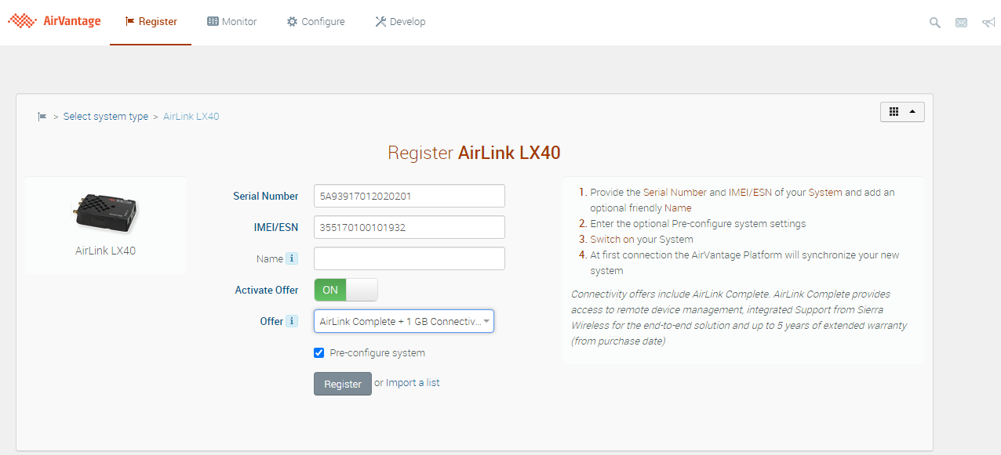Go back to Select system type

106,117
